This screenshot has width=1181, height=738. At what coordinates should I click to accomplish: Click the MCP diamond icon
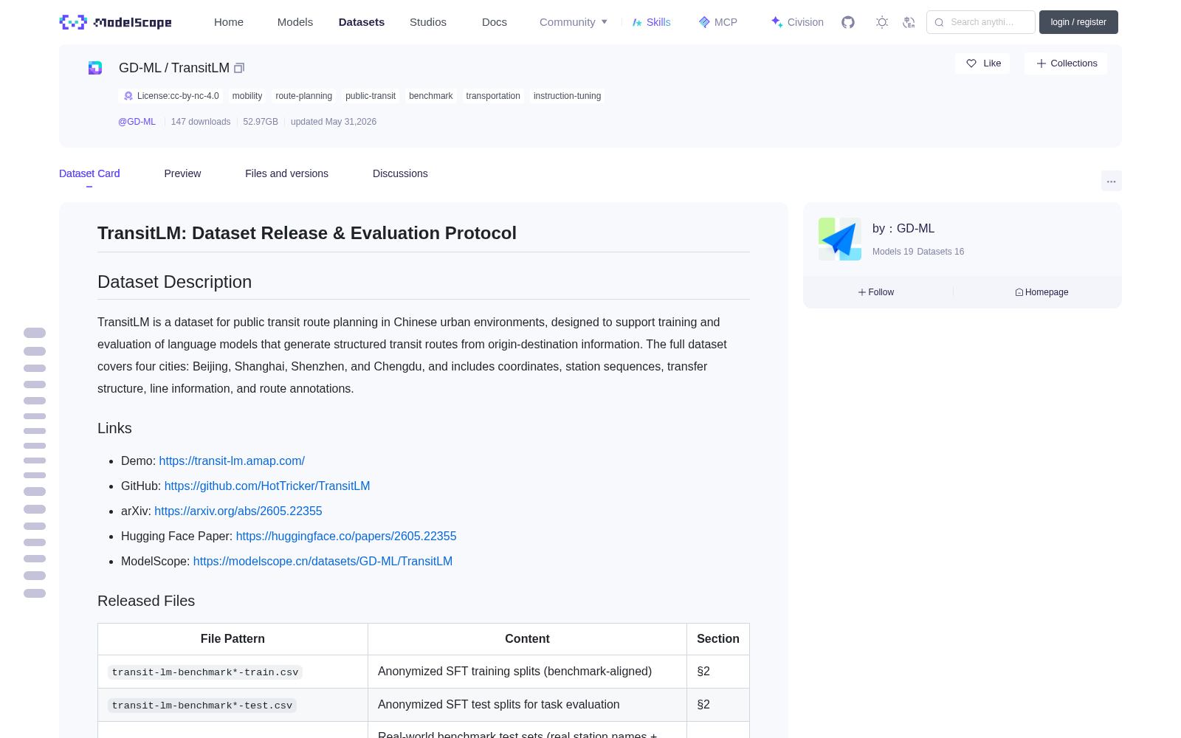tap(704, 22)
